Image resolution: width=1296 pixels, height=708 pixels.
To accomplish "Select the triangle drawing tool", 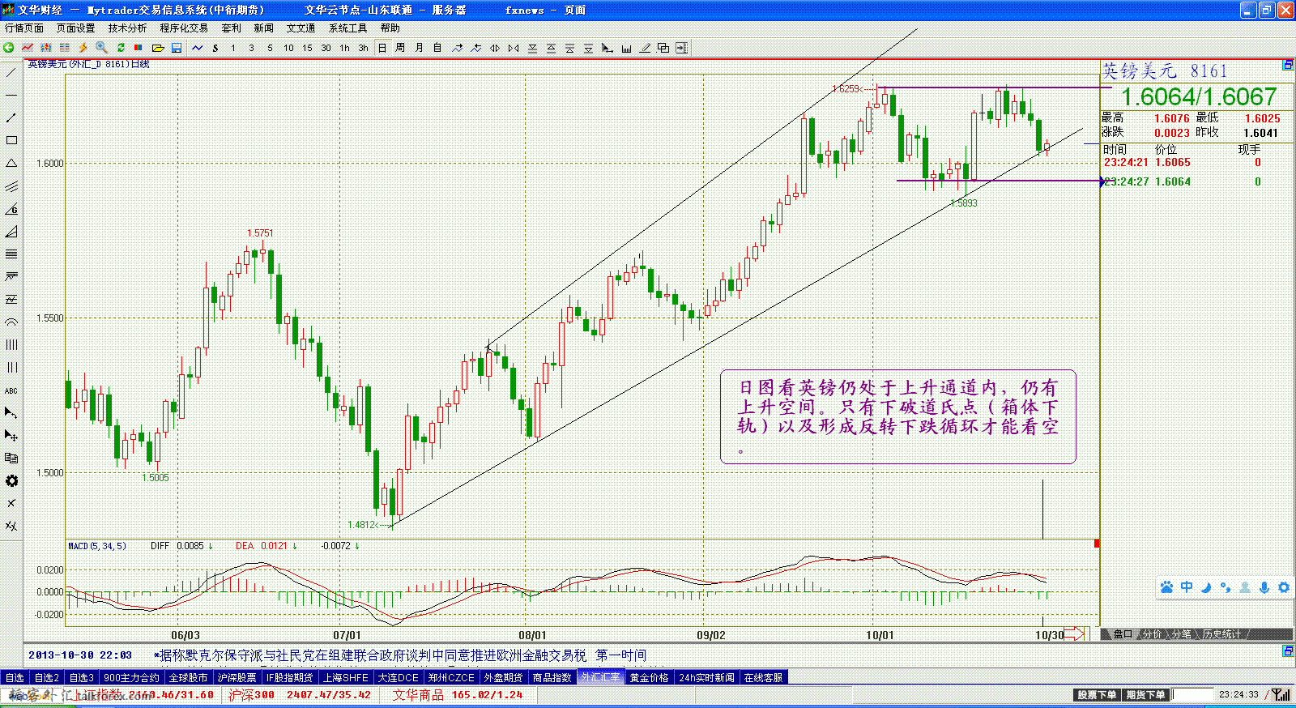I will pos(11,163).
